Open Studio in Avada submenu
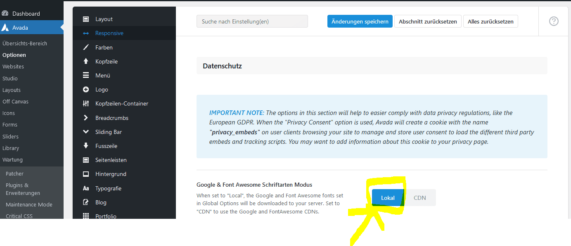The image size is (571, 246). 10,78
